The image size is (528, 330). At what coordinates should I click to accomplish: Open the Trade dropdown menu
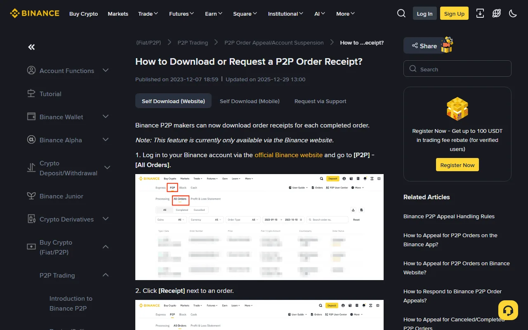coord(148,14)
